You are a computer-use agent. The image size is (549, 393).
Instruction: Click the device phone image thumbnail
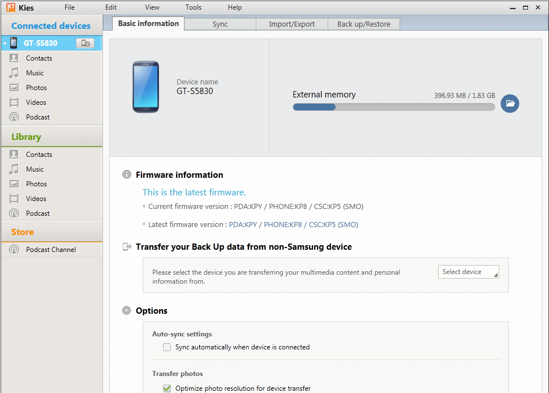pos(145,87)
